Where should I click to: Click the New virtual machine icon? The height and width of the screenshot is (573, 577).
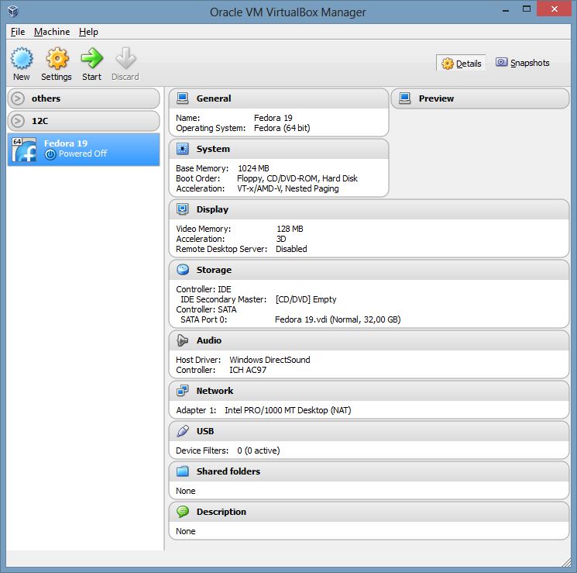tap(22, 58)
